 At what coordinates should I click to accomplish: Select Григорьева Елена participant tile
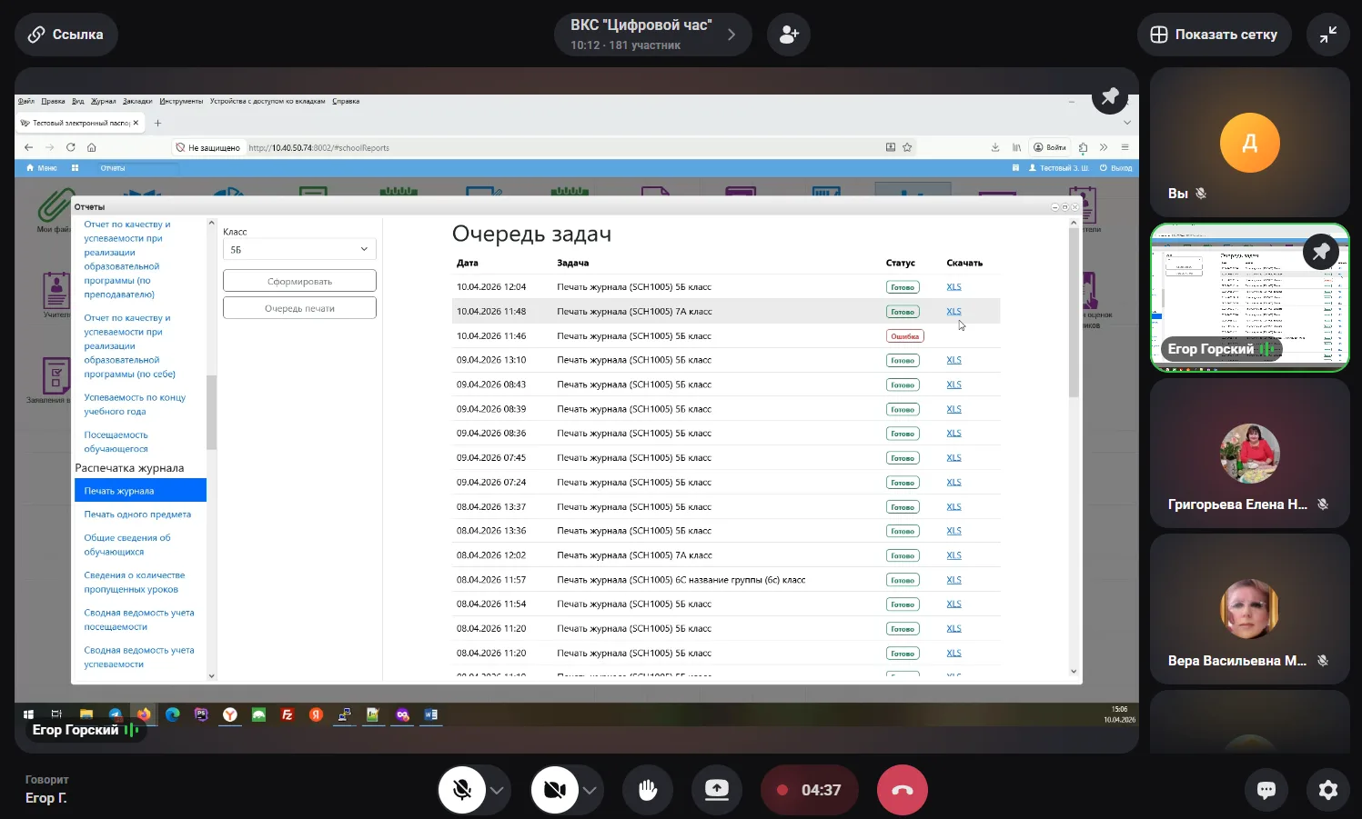(x=1249, y=454)
